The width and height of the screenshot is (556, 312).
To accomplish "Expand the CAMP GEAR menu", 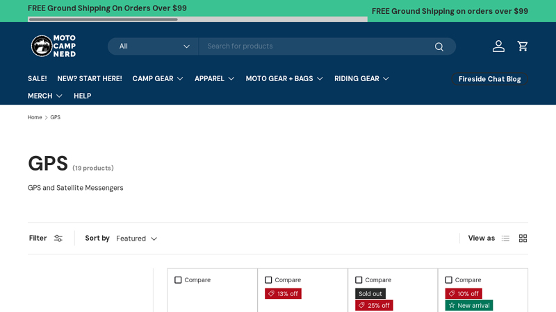I will click(x=158, y=78).
